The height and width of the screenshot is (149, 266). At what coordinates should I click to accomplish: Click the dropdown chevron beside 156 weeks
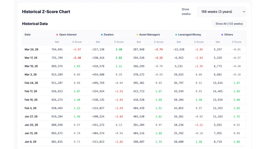[x=244, y=12]
